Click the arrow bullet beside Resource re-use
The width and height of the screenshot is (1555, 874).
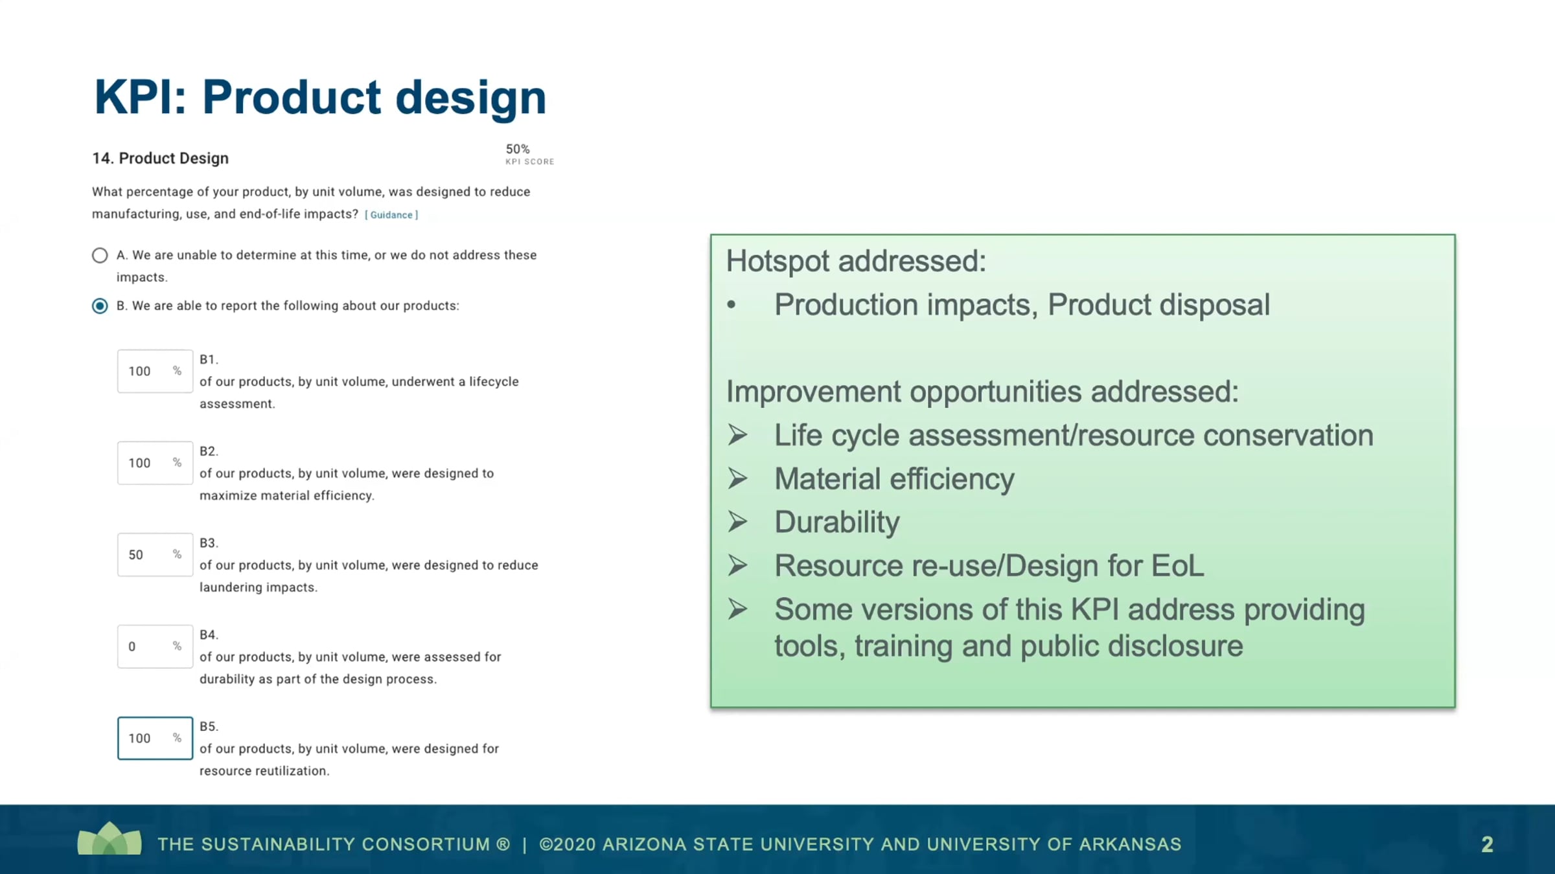pyautogui.click(x=737, y=566)
